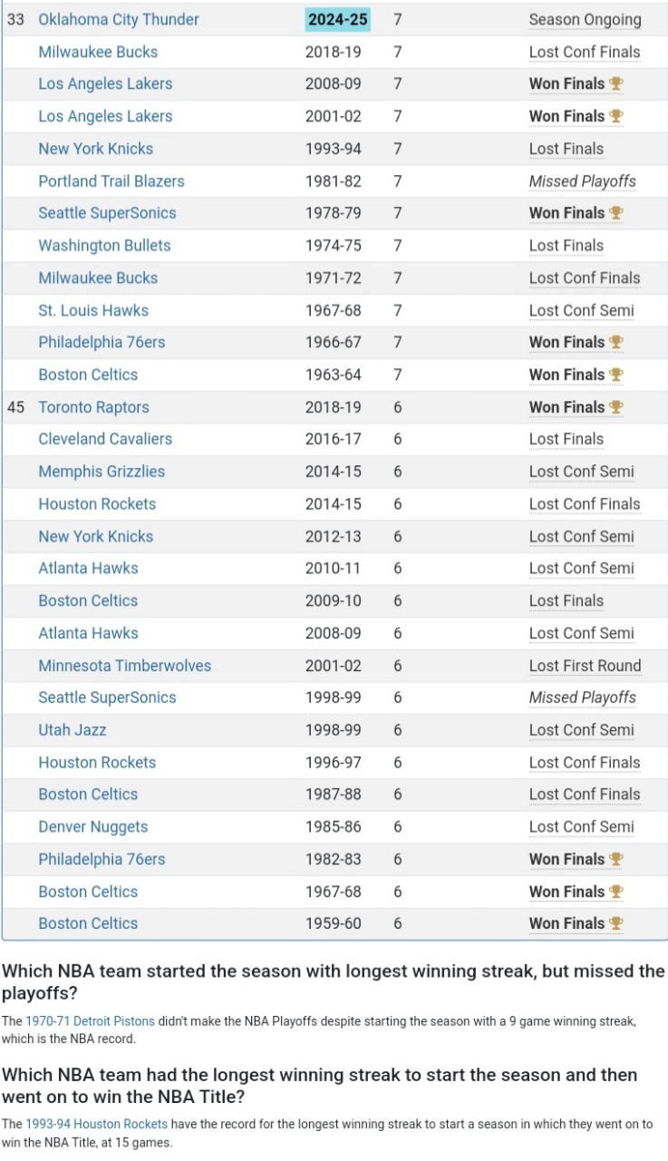Click trophy icon in SuperSonics 1978-79 row

(616, 213)
